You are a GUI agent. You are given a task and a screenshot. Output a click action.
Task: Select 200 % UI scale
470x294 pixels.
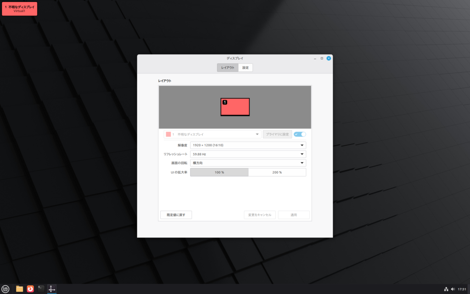277,172
